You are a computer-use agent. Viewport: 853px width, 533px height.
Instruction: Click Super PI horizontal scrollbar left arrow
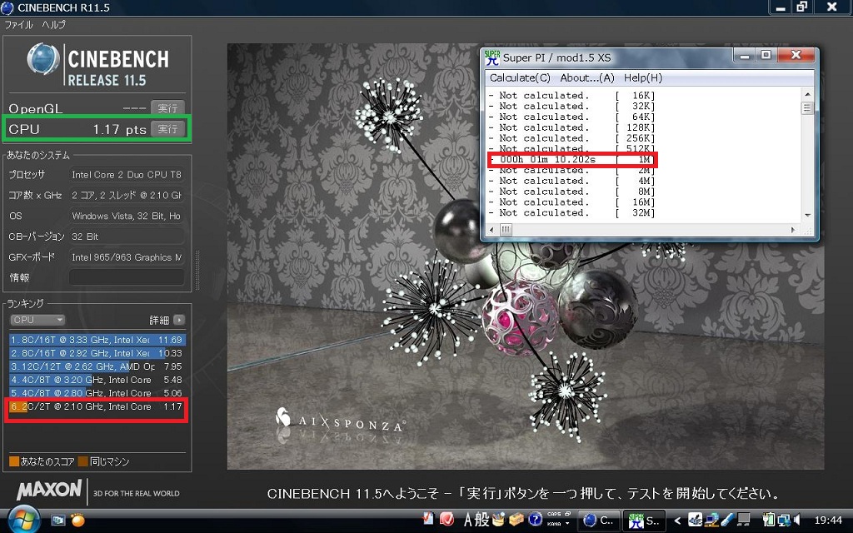[x=491, y=230]
